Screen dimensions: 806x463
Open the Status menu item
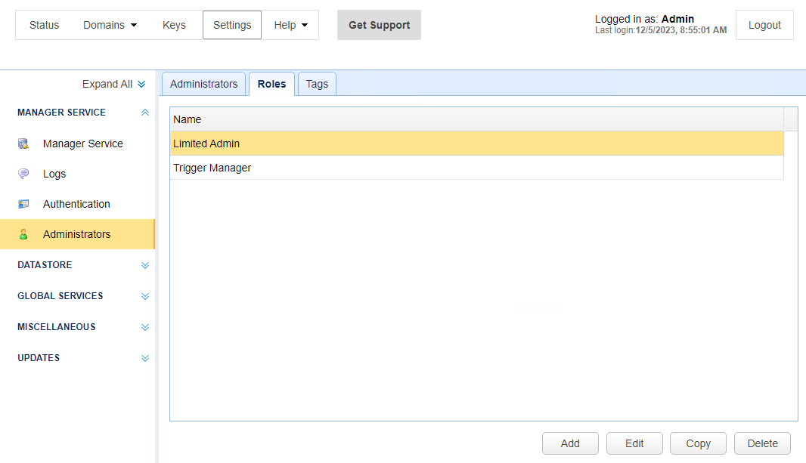tap(44, 25)
